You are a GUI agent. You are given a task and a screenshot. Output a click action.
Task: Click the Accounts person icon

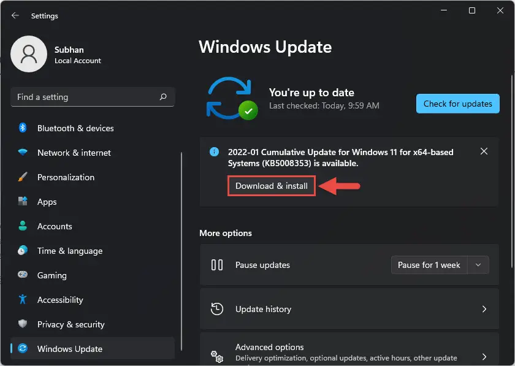click(22, 226)
